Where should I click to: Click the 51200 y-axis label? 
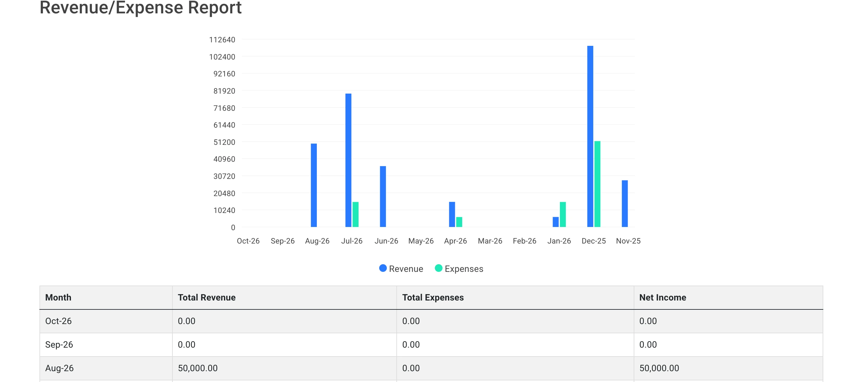(224, 142)
